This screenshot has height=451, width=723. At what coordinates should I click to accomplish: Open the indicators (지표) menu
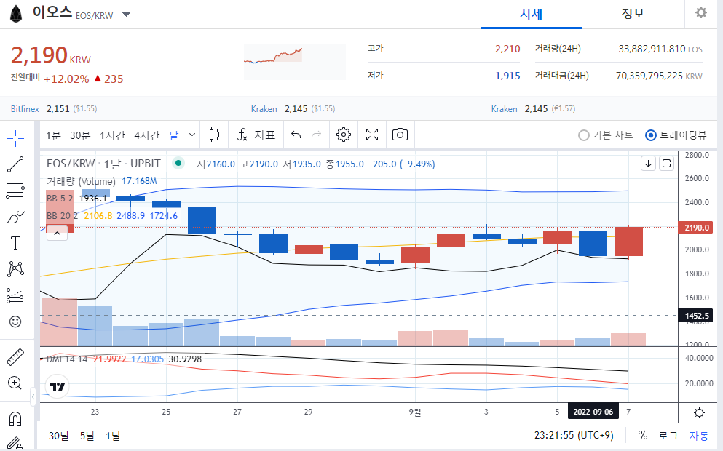pos(256,135)
